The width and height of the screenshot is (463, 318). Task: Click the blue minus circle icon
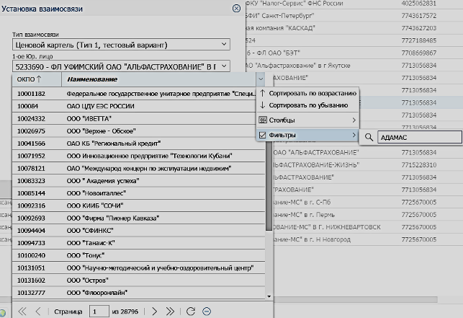click(x=207, y=312)
